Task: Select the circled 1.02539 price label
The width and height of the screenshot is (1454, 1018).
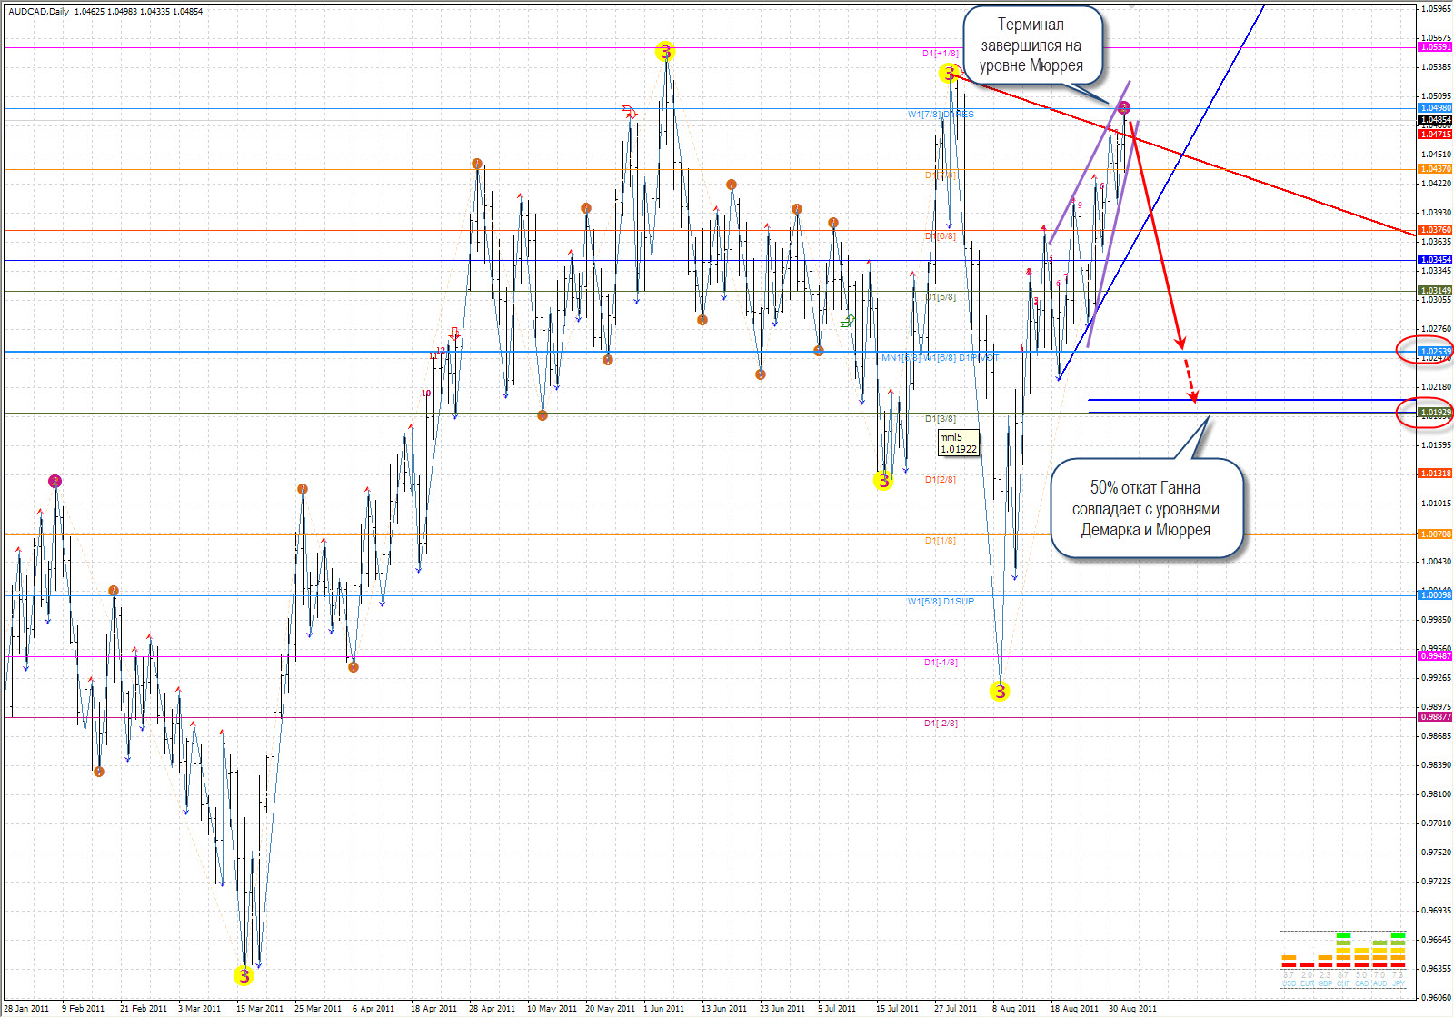Action: 1435,351
